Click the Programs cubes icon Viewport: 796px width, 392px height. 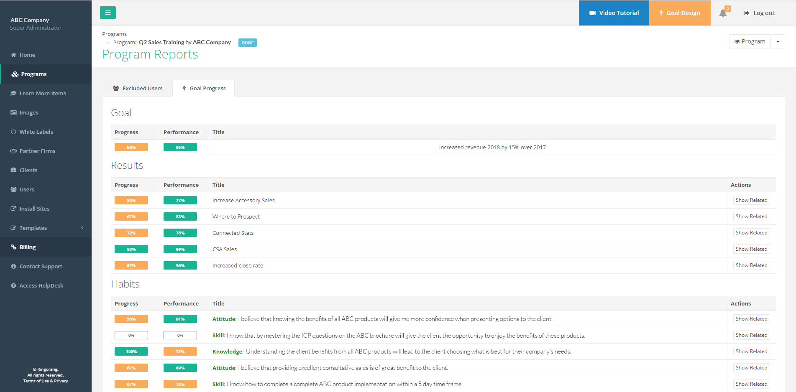pos(15,74)
